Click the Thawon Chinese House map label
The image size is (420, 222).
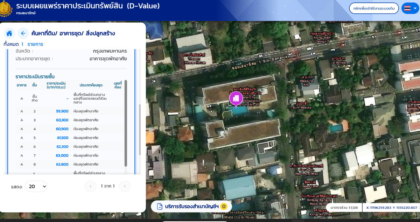[x=194, y=59]
